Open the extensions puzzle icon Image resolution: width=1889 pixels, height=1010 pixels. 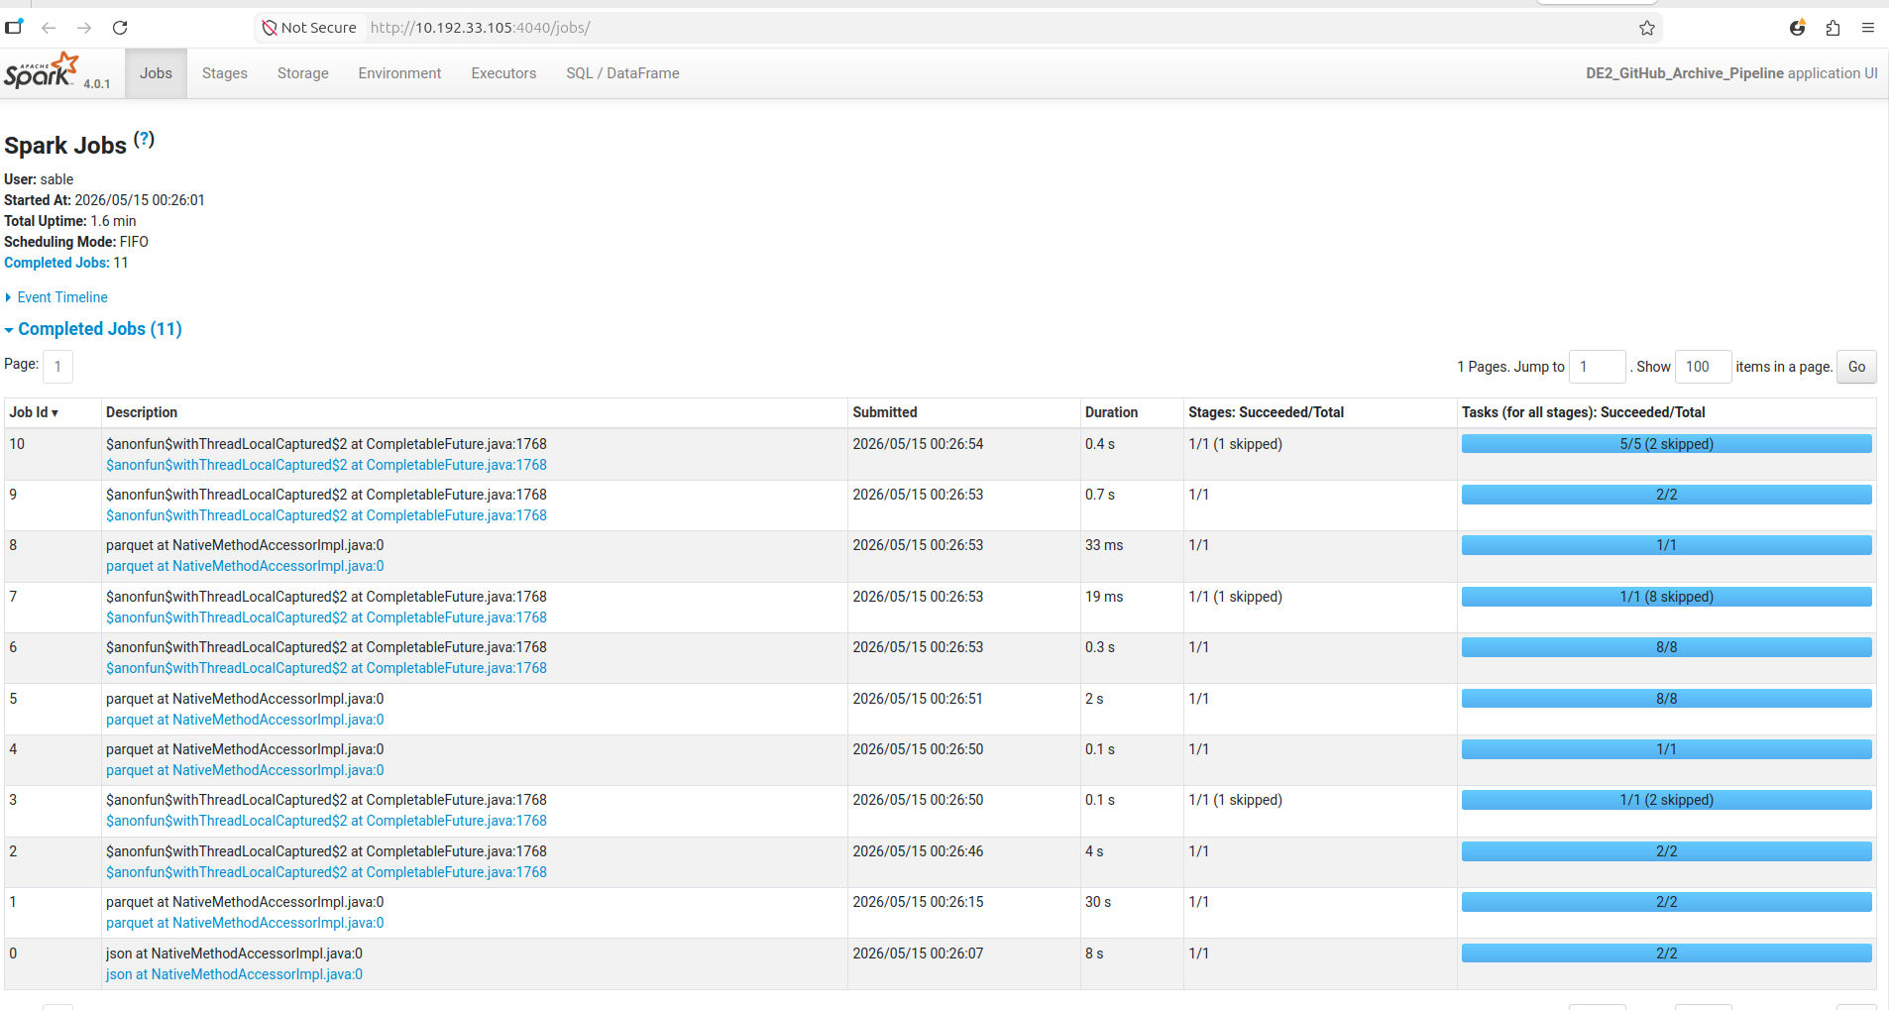click(1833, 28)
